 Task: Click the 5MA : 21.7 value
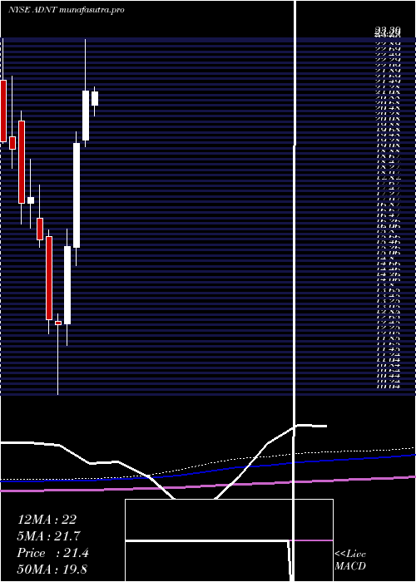coord(49,536)
